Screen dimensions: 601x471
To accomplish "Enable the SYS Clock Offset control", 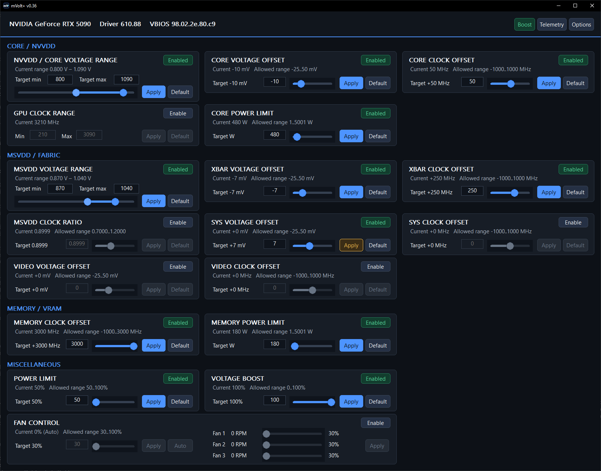I will 573,223.
